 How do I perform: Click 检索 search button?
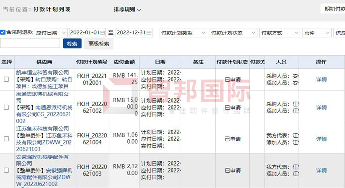72,44
